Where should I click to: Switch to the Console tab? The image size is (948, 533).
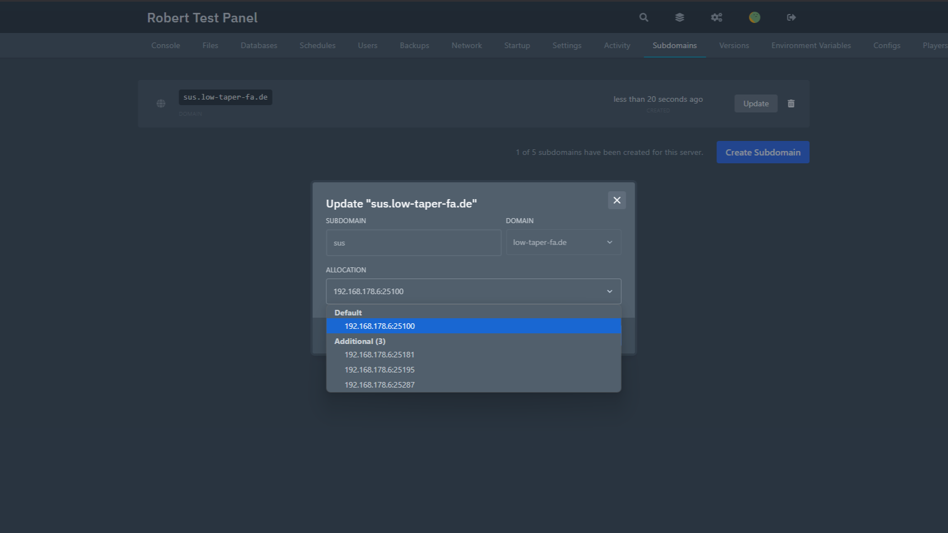point(166,45)
